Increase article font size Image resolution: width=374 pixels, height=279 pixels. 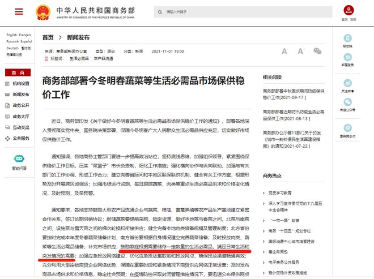point(300,51)
